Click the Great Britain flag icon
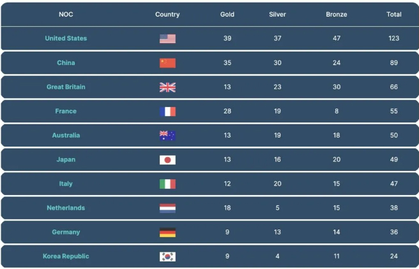419x269 pixels. 167,87
